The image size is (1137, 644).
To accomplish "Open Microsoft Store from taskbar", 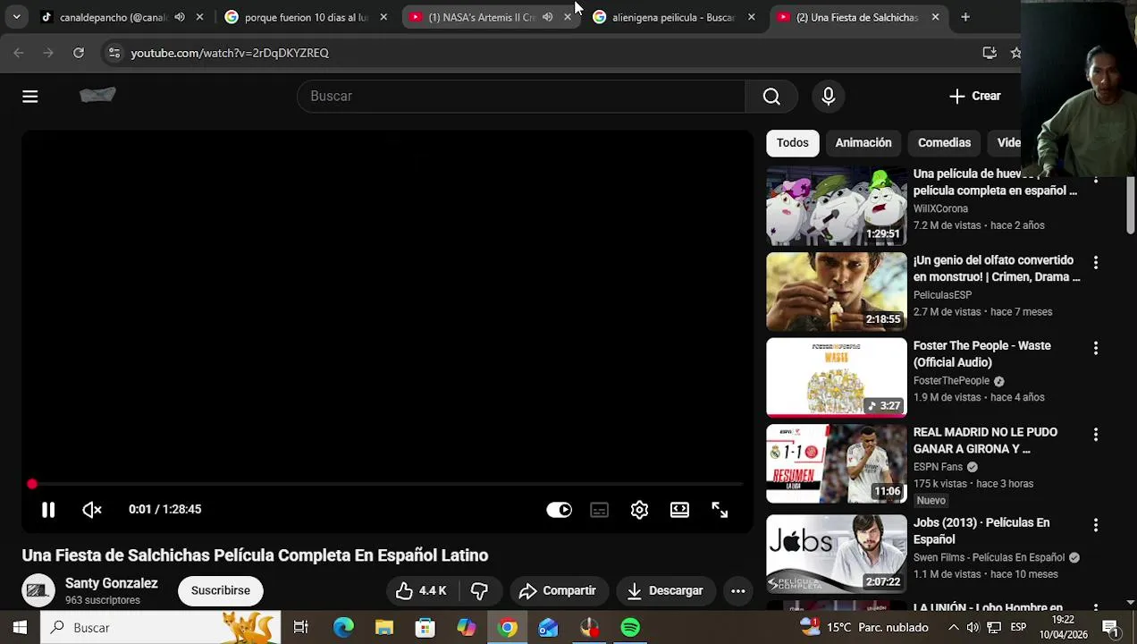I will [x=425, y=628].
